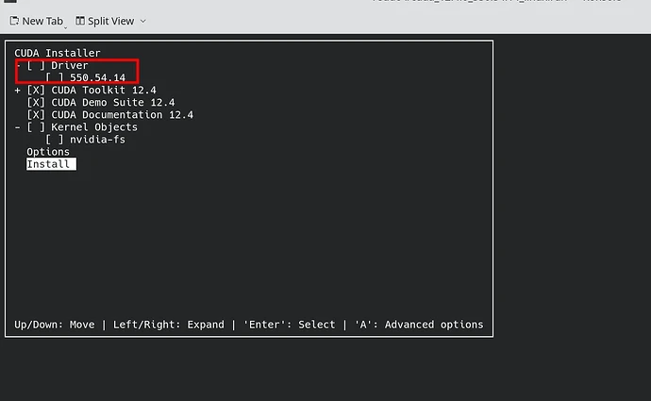Uncheck the CUDA Demo Suite 12.4 checkbox
Screen dimensions: 651x401
36,103
